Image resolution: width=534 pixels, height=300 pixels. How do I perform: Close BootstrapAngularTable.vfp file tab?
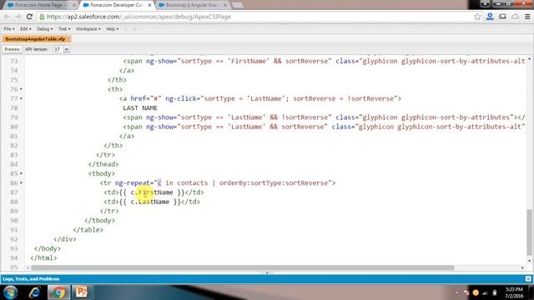[x=68, y=39]
